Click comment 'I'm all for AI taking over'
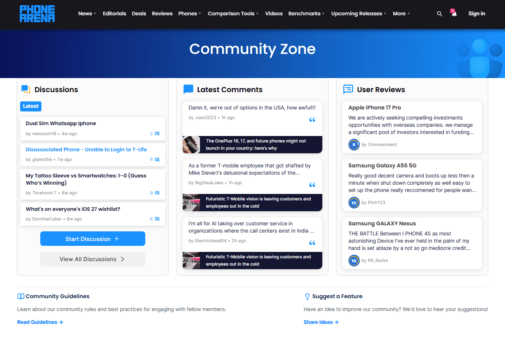Image resolution: width=505 pixels, height=340 pixels. coord(251,227)
